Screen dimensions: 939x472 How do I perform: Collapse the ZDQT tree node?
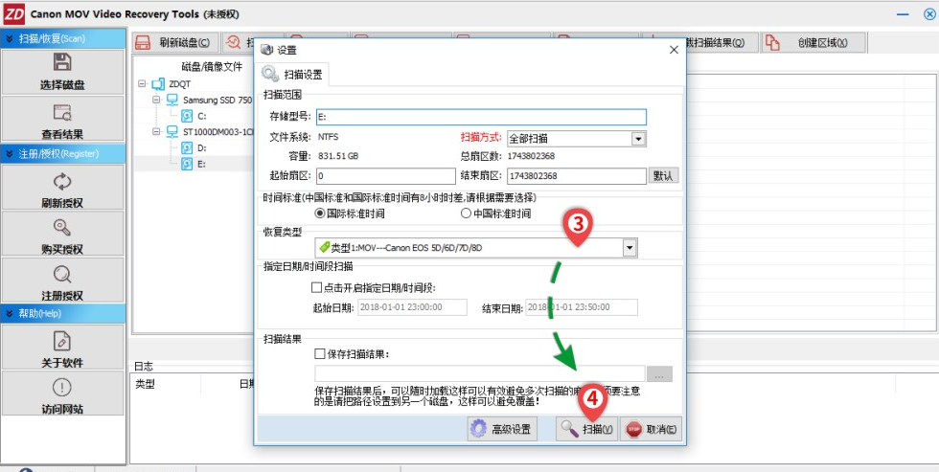[x=142, y=83]
